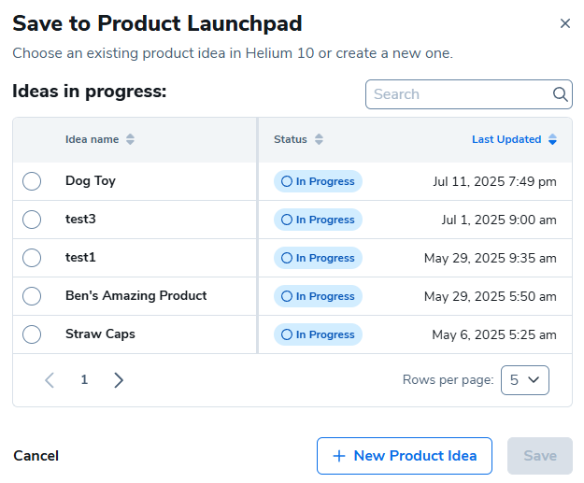The image size is (584, 483).
Task: Click the plus icon for New Product Idea
Action: (x=338, y=456)
